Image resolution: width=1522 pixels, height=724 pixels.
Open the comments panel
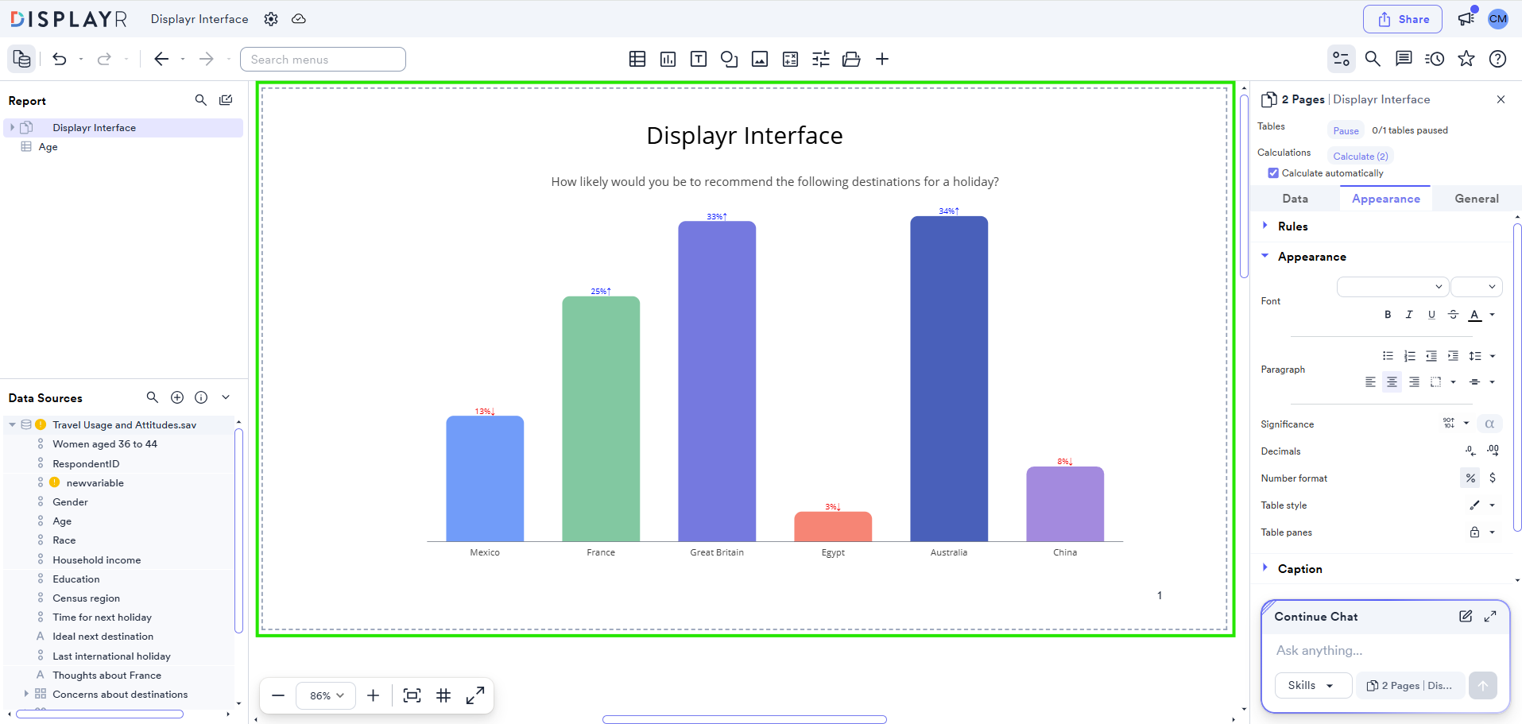click(1404, 59)
